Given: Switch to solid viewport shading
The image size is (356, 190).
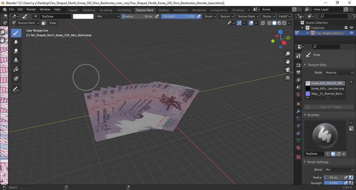Looking at the screenshot, I should click(274, 23).
